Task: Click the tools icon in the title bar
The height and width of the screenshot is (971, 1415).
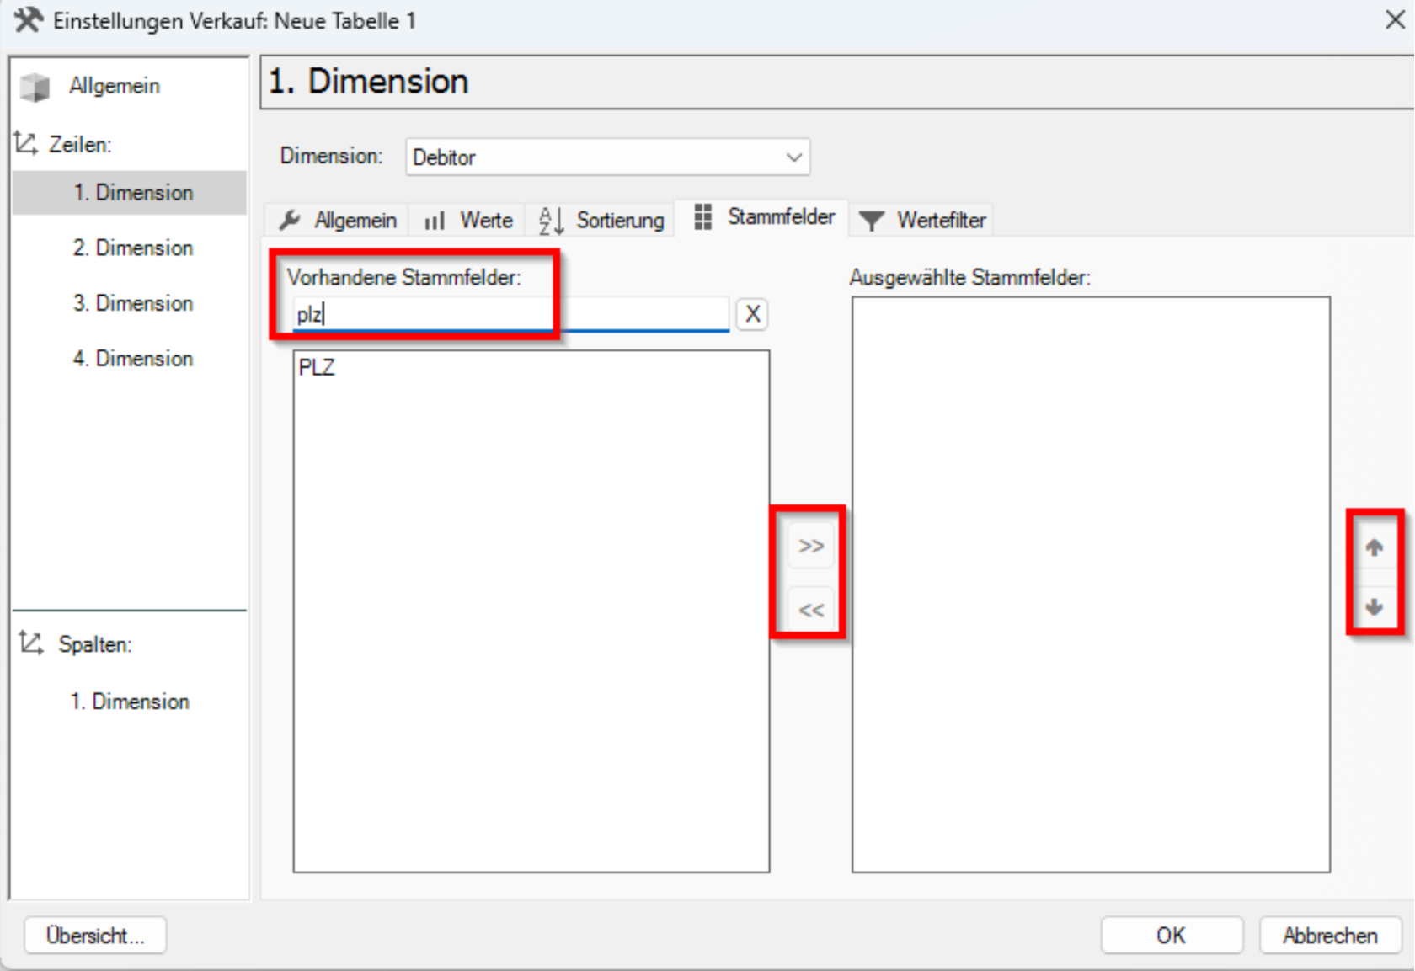Action: tap(28, 20)
